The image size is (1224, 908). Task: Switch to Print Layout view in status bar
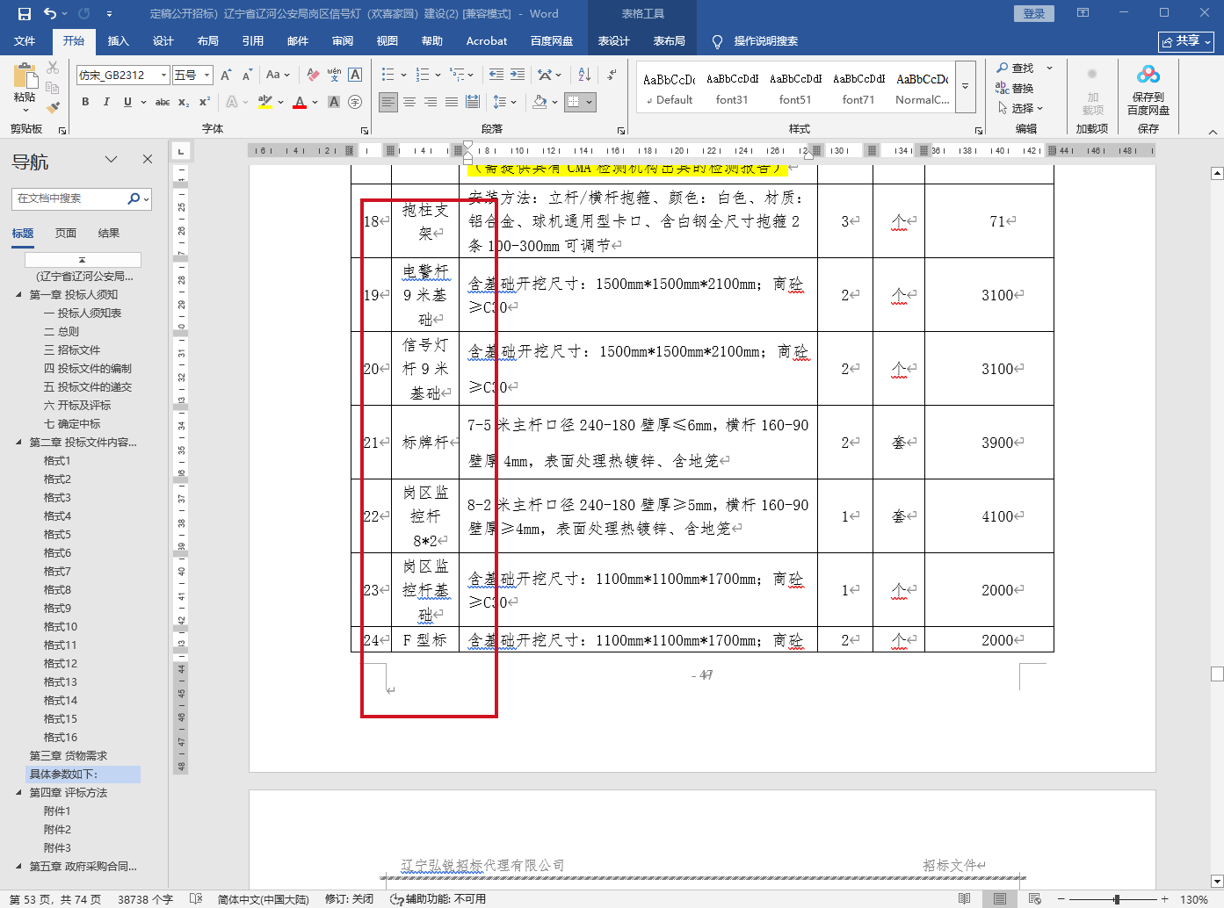pos(1000,899)
